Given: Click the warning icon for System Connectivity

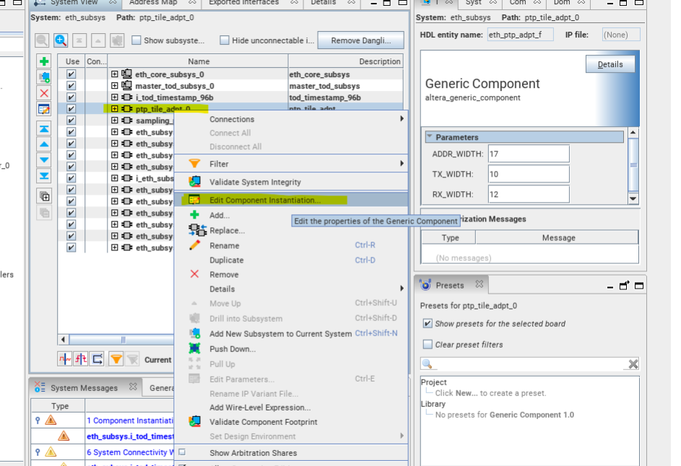Looking at the screenshot, I should tap(51, 452).
